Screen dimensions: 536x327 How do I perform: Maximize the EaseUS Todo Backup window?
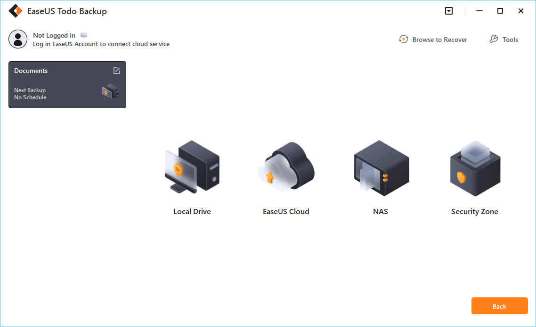click(500, 11)
